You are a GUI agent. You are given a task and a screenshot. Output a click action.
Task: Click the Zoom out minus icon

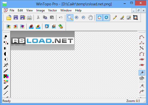tap(84, 17)
